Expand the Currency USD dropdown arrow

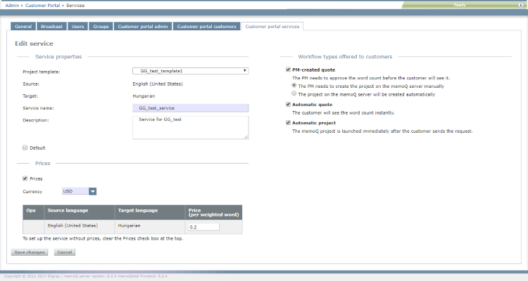92,191
